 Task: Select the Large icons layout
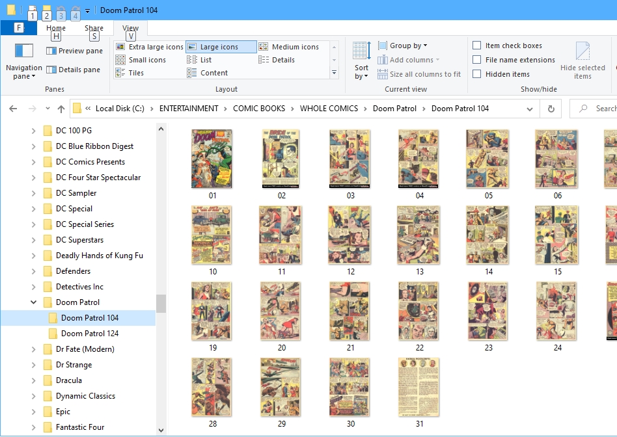(221, 47)
